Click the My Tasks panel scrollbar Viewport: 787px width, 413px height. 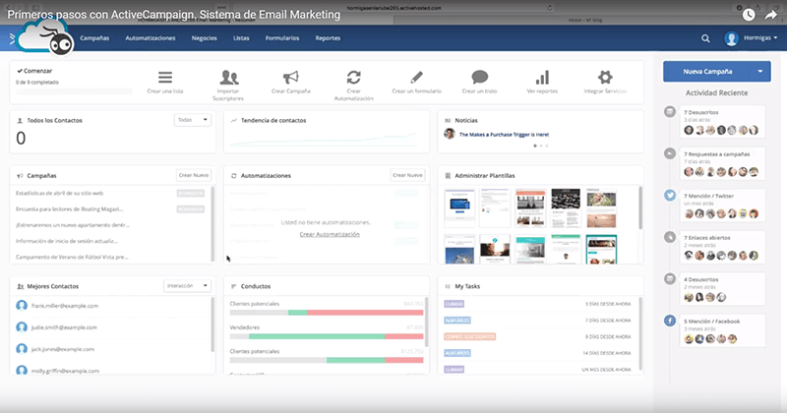click(640, 333)
